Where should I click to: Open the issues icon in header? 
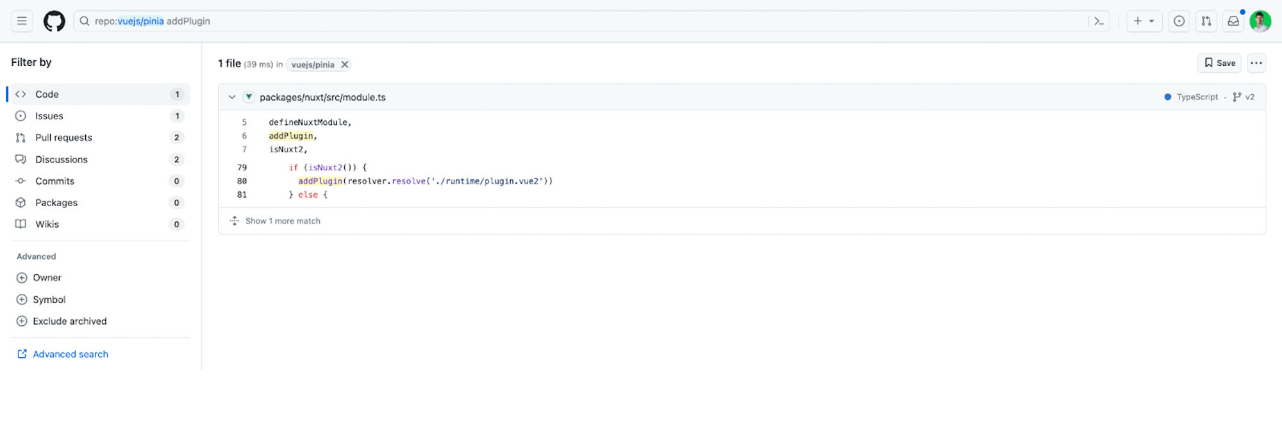[x=1179, y=21]
